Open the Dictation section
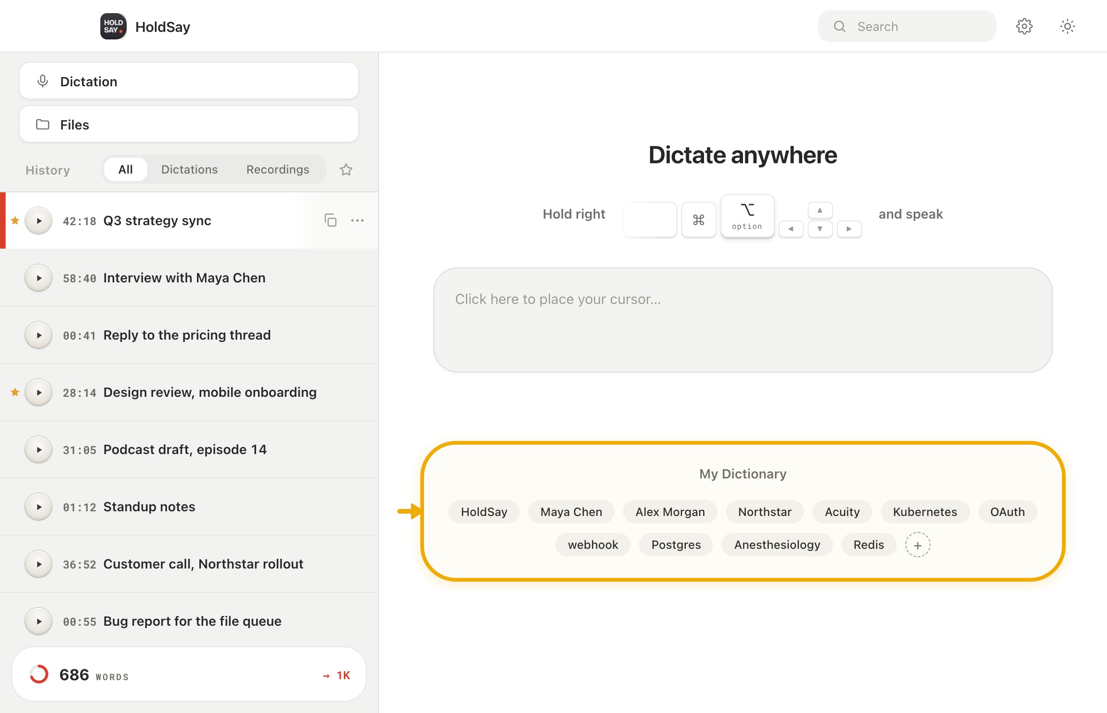The width and height of the screenshot is (1107, 713). 189,81
